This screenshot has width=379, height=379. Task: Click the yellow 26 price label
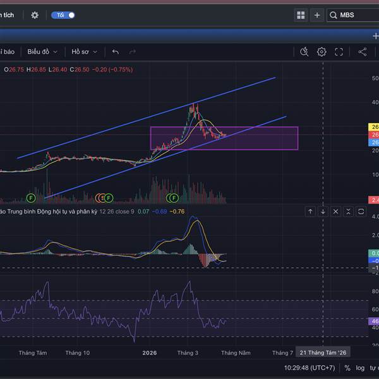click(x=374, y=127)
